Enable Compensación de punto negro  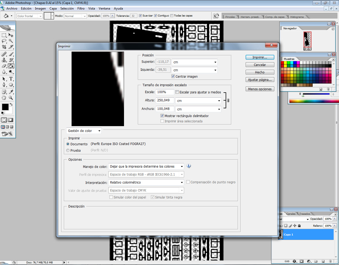tap(188, 182)
